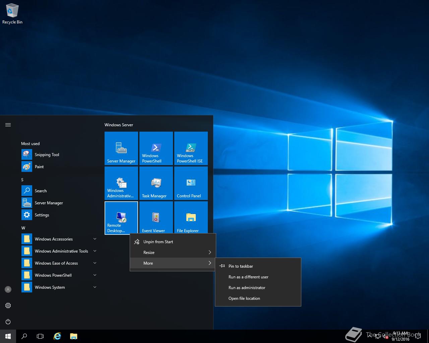Open Search in the app list
The image size is (429, 343).
59,191
